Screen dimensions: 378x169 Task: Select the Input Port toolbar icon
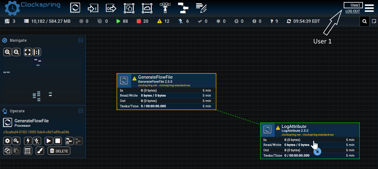tap(93, 8)
